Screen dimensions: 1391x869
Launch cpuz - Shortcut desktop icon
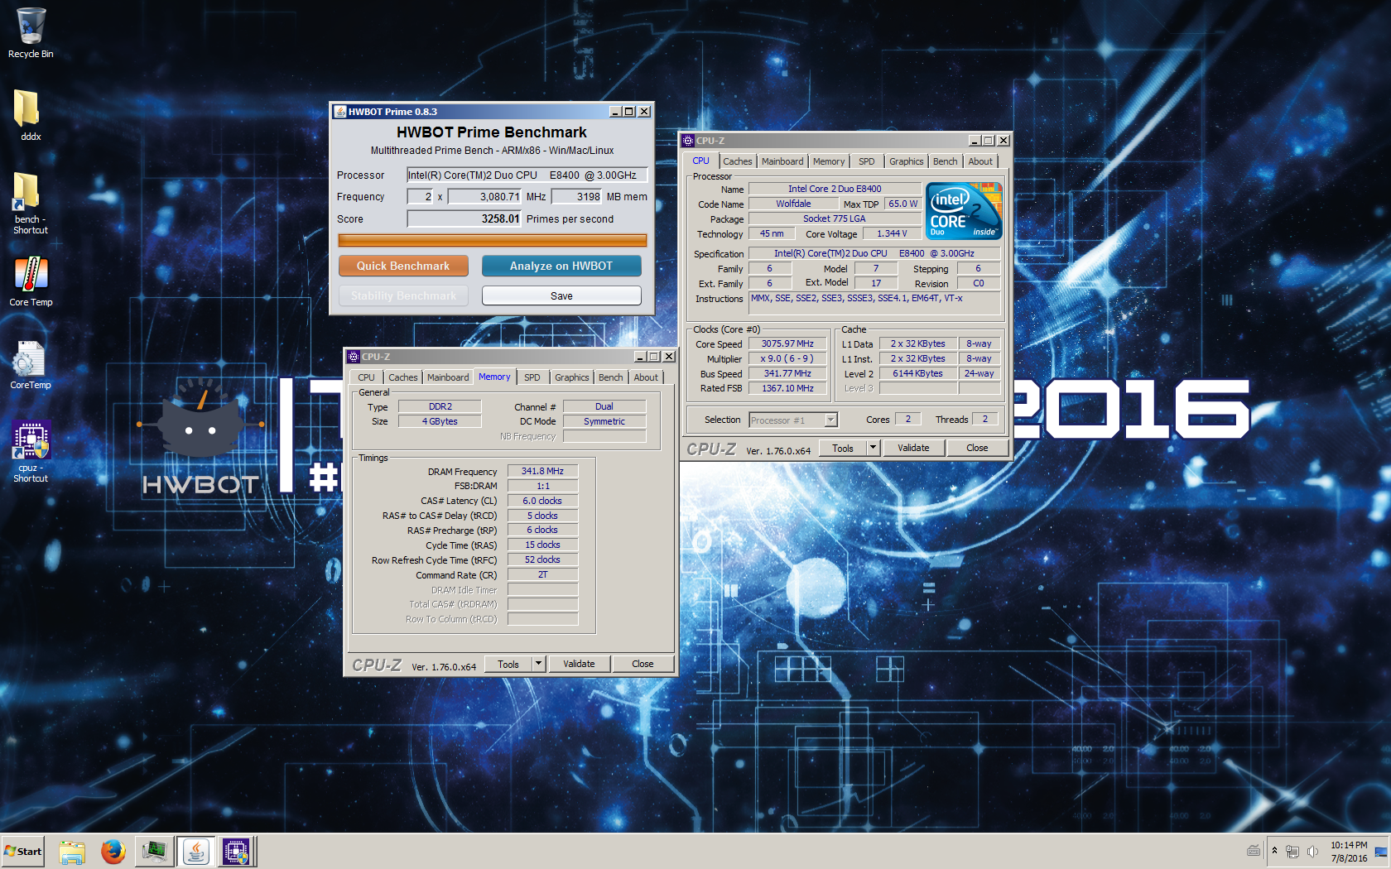(31, 452)
